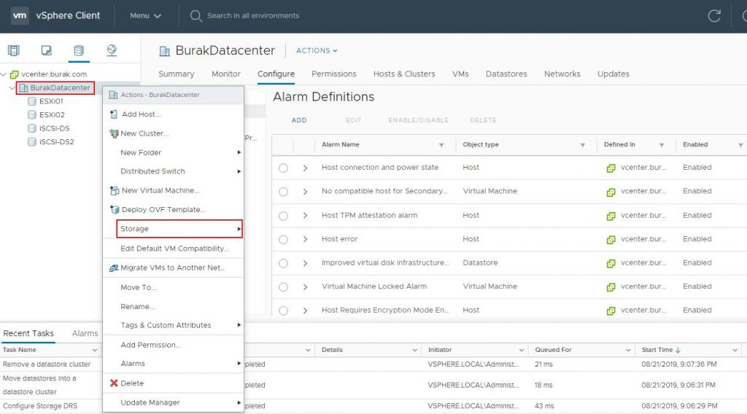
Task: Select radio for Improved virtual disk infrastructure
Action: pyautogui.click(x=284, y=263)
